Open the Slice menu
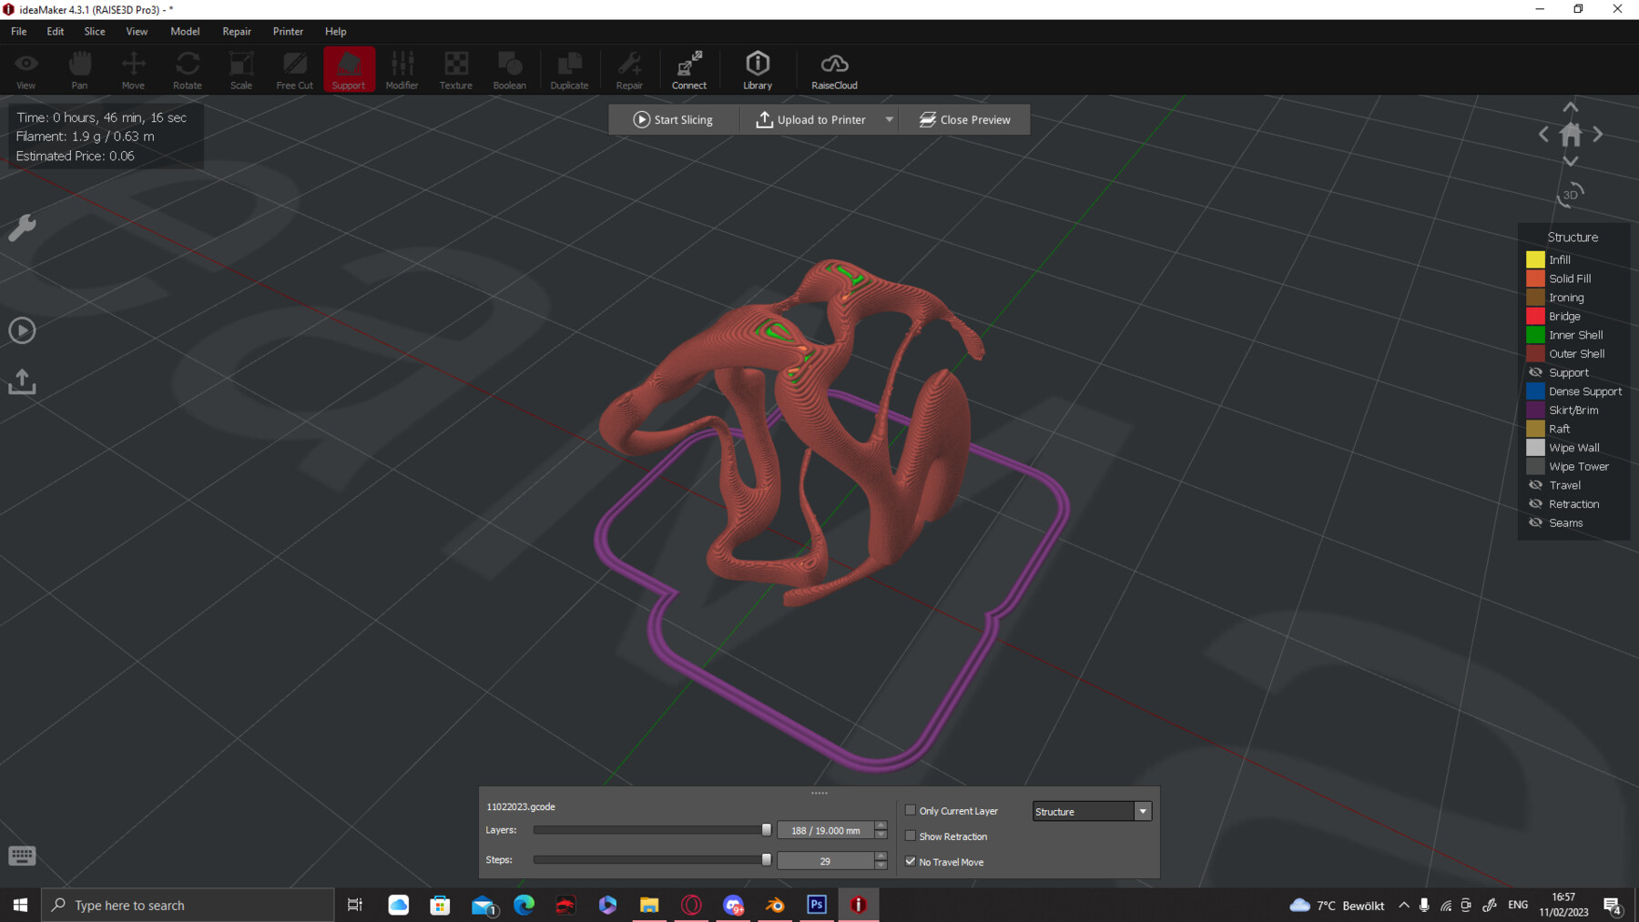Screen dimensions: 1639x922 pyautogui.click(x=94, y=31)
